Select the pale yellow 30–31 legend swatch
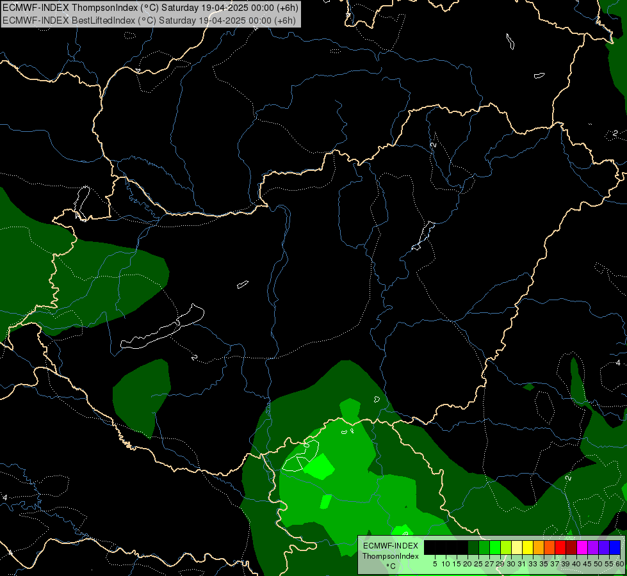Screen dimensions: 627x576 [517, 548]
